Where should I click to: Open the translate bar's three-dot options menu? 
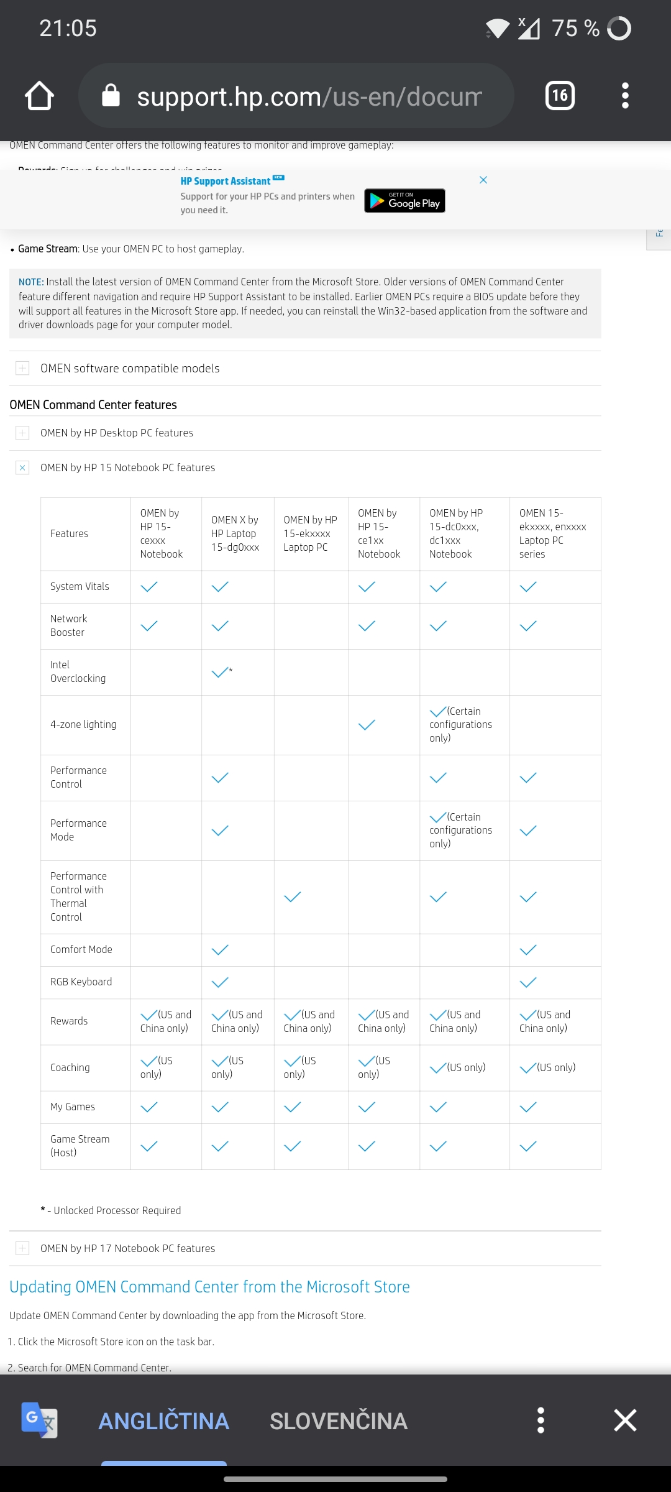[542, 1421]
